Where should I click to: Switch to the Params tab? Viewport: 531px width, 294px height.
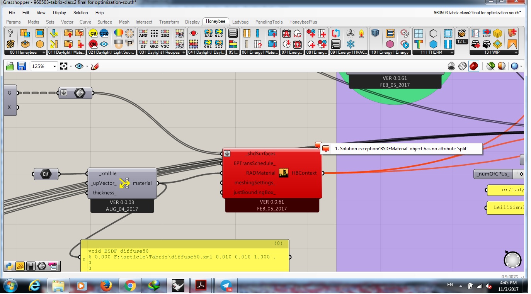14,22
